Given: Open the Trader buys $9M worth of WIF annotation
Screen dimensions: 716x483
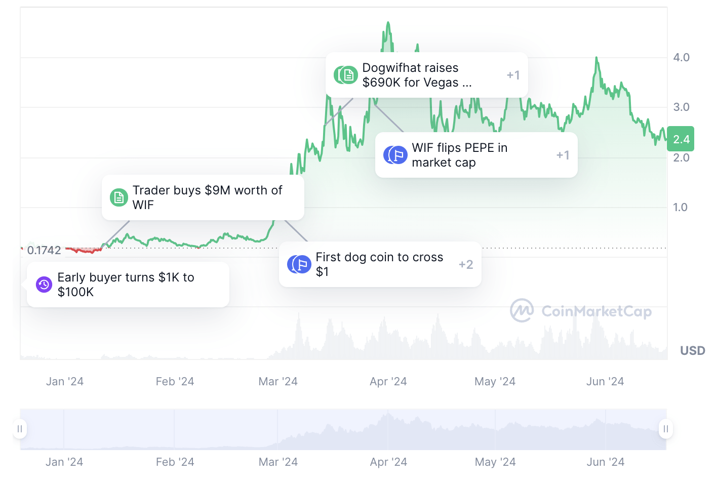Looking at the screenshot, I should click(203, 197).
